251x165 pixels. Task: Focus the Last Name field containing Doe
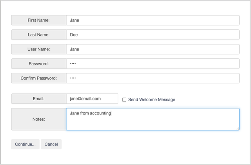(x=152, y=35)
